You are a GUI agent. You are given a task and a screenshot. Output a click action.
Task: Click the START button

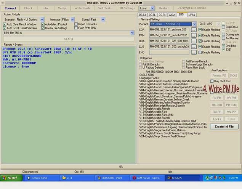point(69,39)
